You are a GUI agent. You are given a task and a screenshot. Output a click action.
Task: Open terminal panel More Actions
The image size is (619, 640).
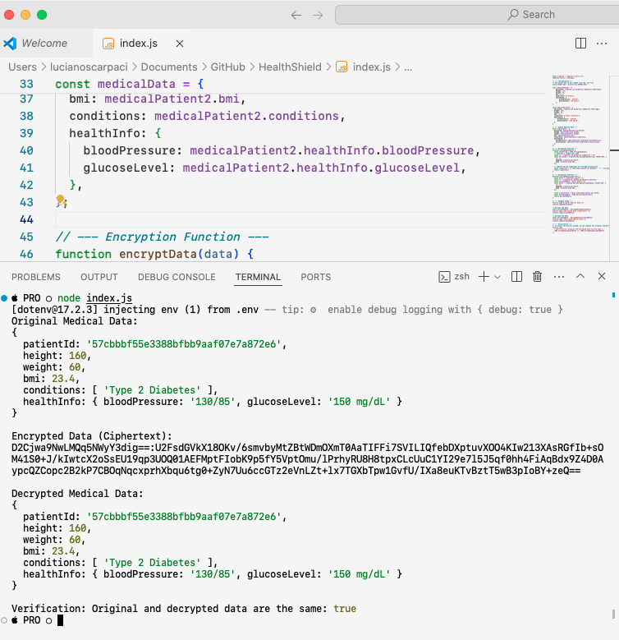pyautogui.click(x=559, y=277)
